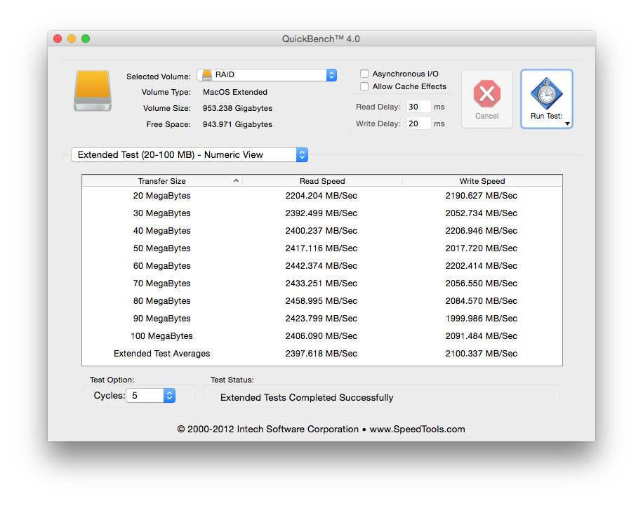This screenshot has height=506, width=643.
Task: Open the Run Test options arrow
Action: pos(568,124)
